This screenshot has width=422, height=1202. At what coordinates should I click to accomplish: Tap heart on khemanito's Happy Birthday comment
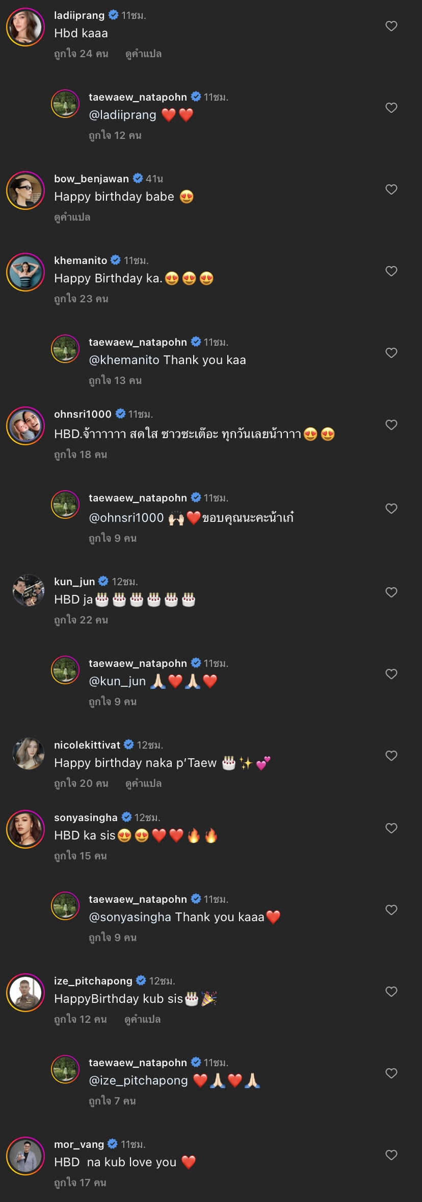pyautogui.click(x=391, y=271)
